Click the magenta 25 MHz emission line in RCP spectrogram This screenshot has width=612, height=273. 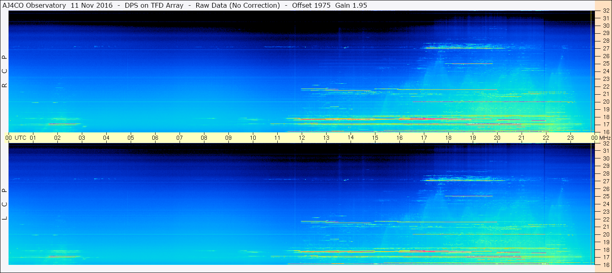pos(469,64)
